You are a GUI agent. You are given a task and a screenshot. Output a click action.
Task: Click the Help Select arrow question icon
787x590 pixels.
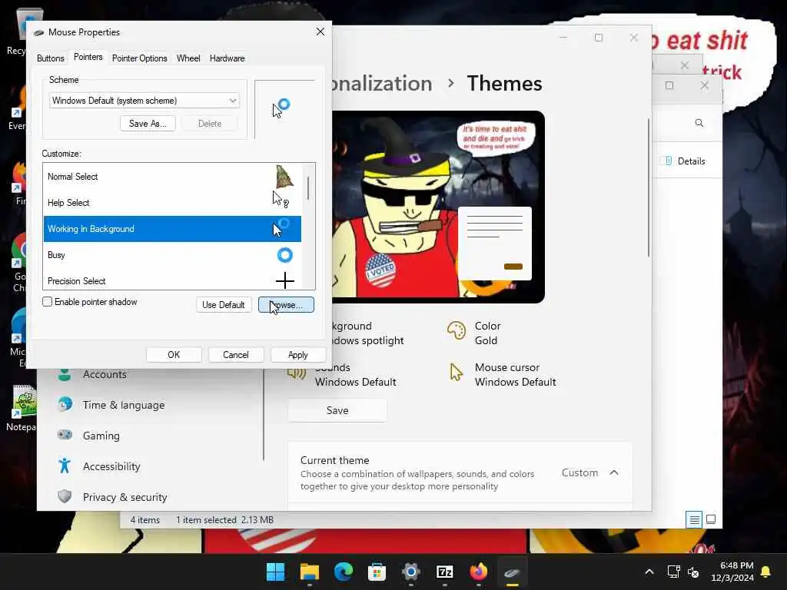point(280,199)
